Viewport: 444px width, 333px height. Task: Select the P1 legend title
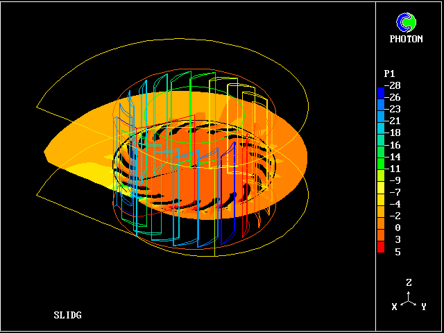click(390, 74)
